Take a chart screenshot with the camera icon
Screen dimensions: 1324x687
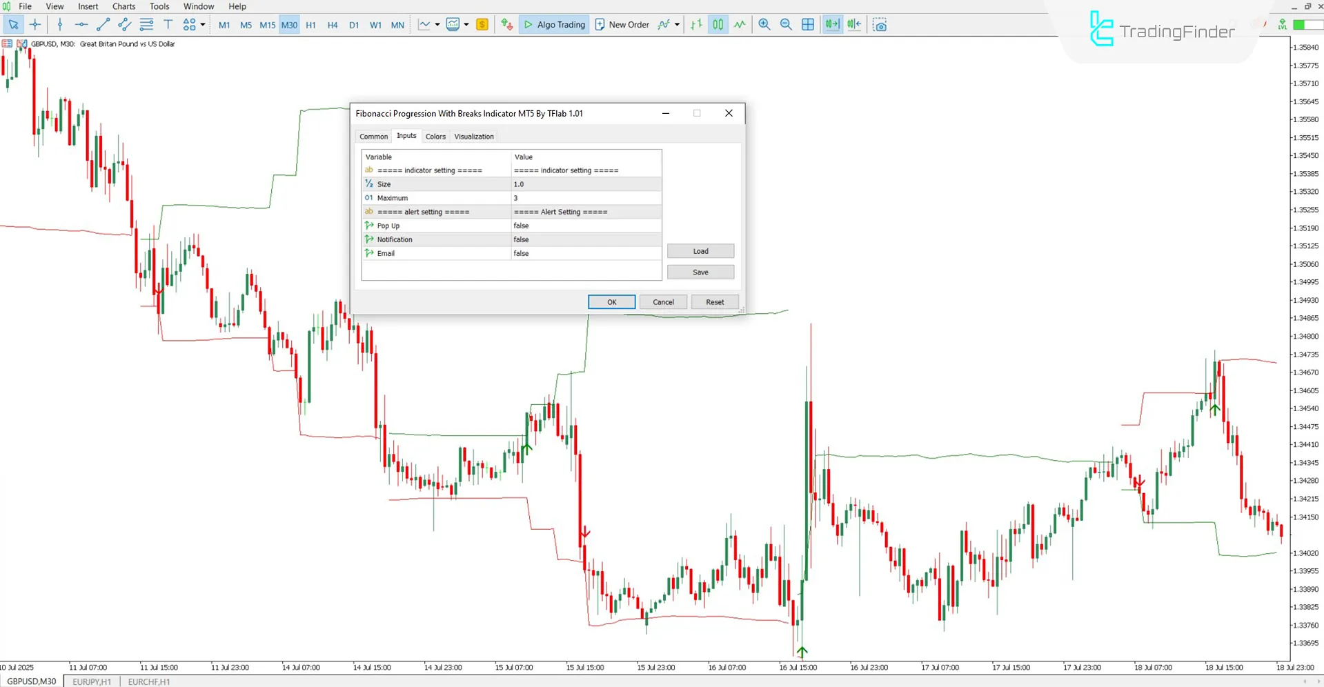(x=880, y=24)
